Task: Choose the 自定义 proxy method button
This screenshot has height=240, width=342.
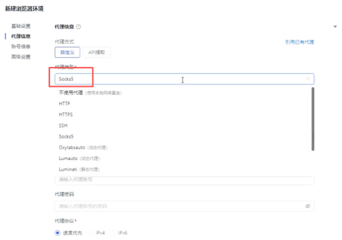Action: tap(68, 52)
